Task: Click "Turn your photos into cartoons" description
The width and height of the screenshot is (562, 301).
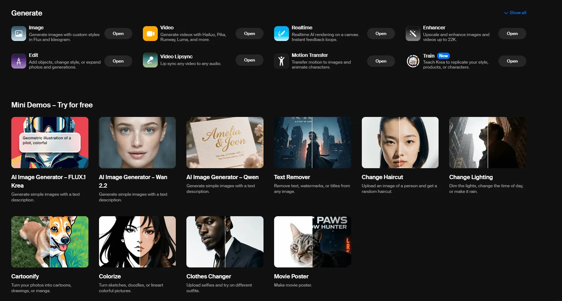Action: (x=41, y=288)
